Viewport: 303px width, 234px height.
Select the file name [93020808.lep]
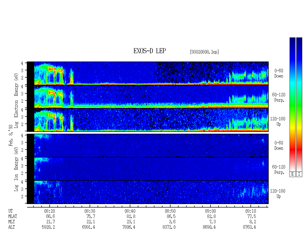coord(204,52)
